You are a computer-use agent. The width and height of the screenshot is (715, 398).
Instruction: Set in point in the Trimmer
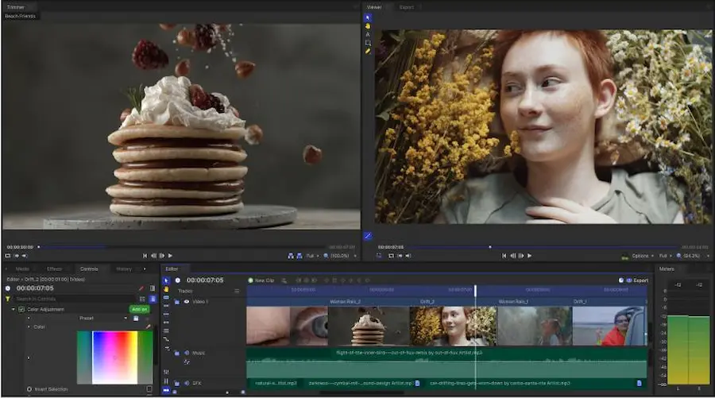click(x=17, y=256)
